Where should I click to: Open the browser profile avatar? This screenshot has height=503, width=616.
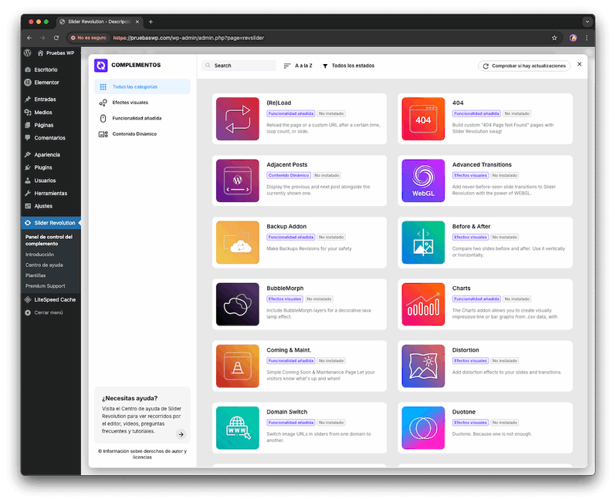pos(573,38)
